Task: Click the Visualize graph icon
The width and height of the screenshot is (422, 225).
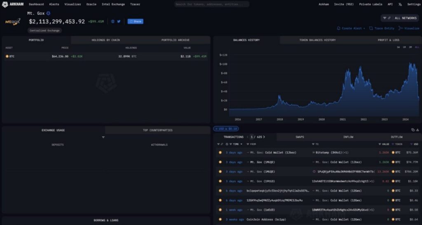Action: [x=401, y=28]
